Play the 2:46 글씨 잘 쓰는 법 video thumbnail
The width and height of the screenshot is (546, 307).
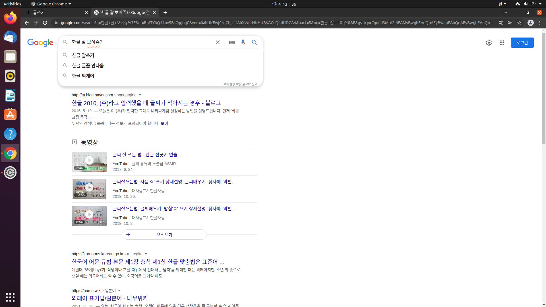pos(89,161)
